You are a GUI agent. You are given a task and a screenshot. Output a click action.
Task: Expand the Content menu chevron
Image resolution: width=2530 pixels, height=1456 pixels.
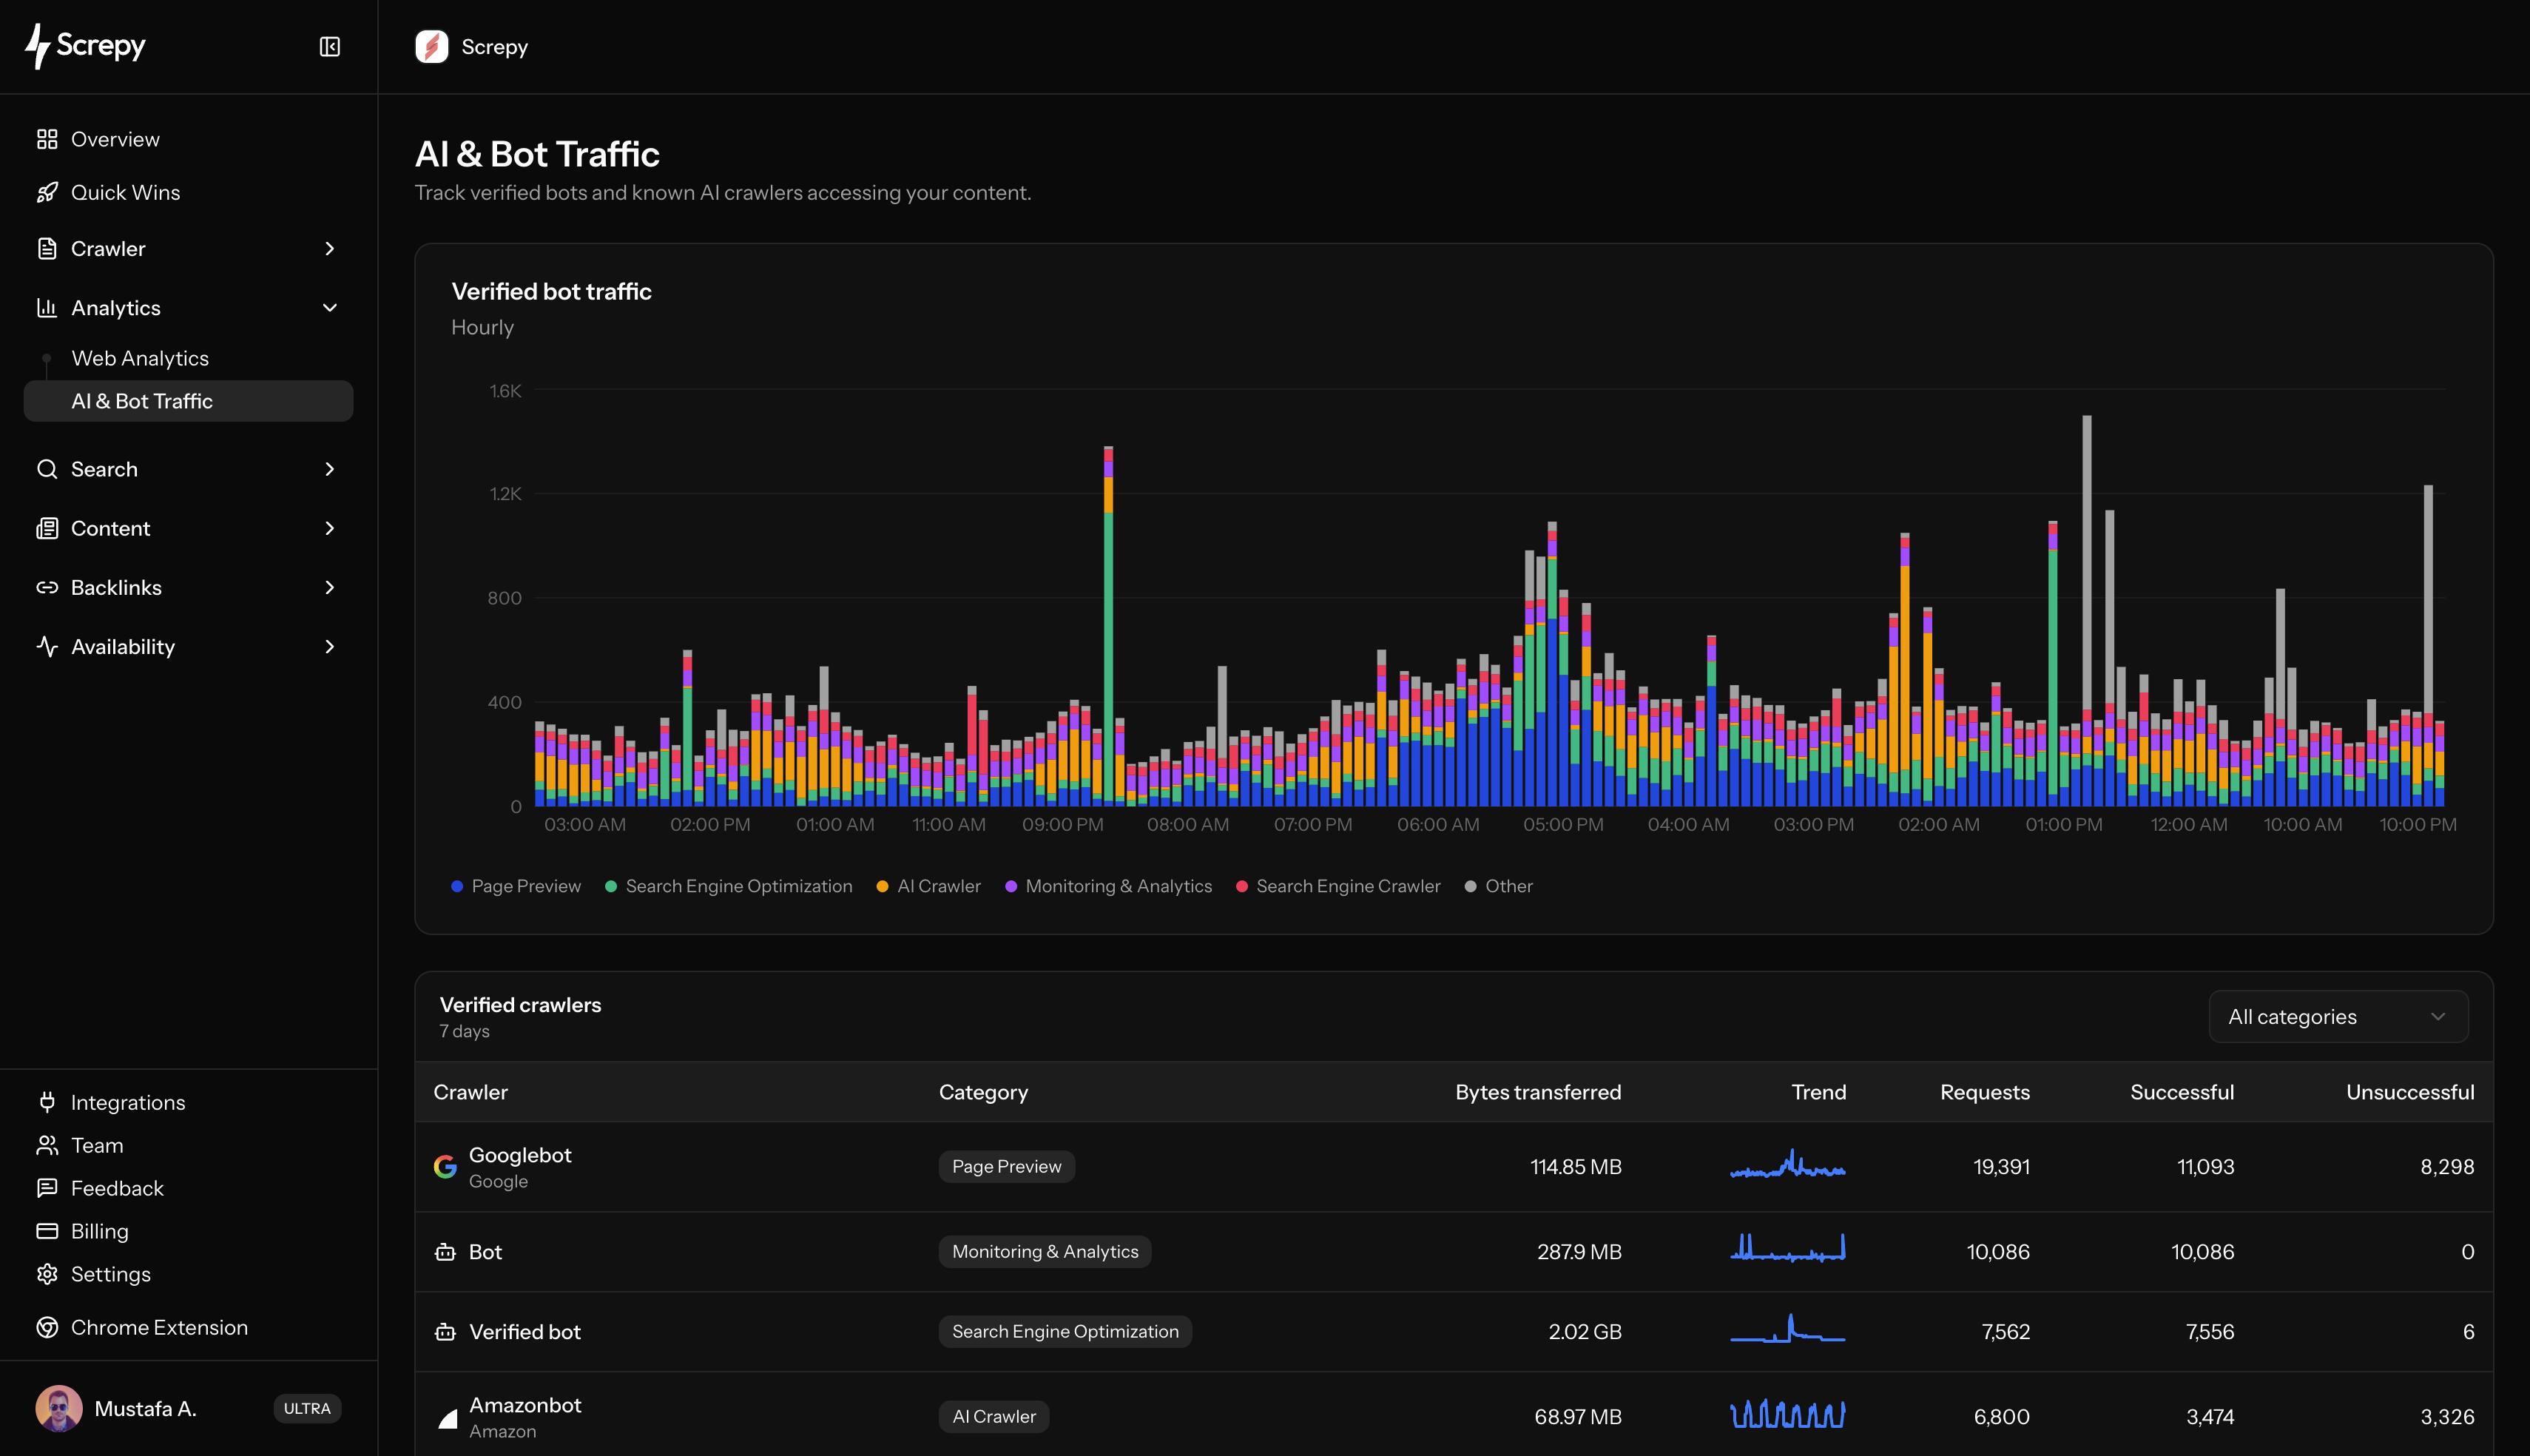pos(330,528)
